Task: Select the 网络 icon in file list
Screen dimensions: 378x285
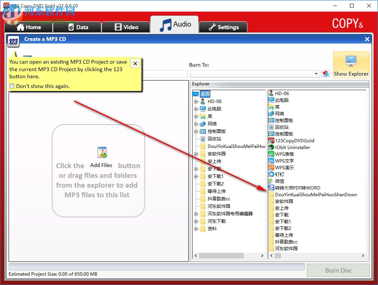Action: click(271, 113)
